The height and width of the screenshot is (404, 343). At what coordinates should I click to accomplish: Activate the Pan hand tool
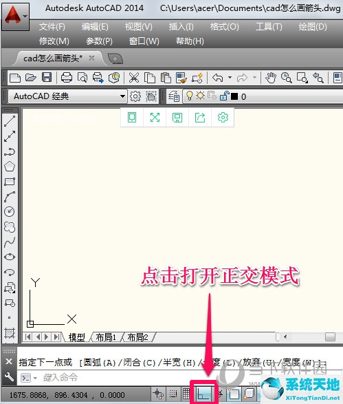[x=271, y=78]
